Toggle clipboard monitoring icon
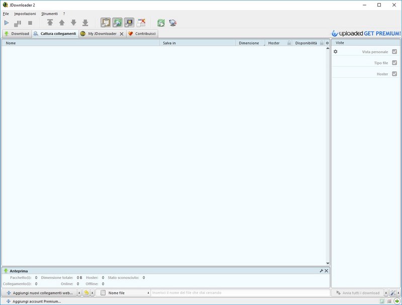The width and height of the screenshot is (402, 305). 106,23
